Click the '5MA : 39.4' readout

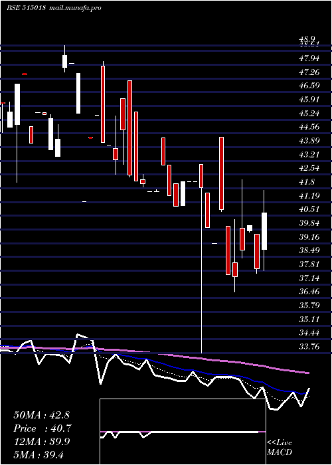[x=39, y=455]
